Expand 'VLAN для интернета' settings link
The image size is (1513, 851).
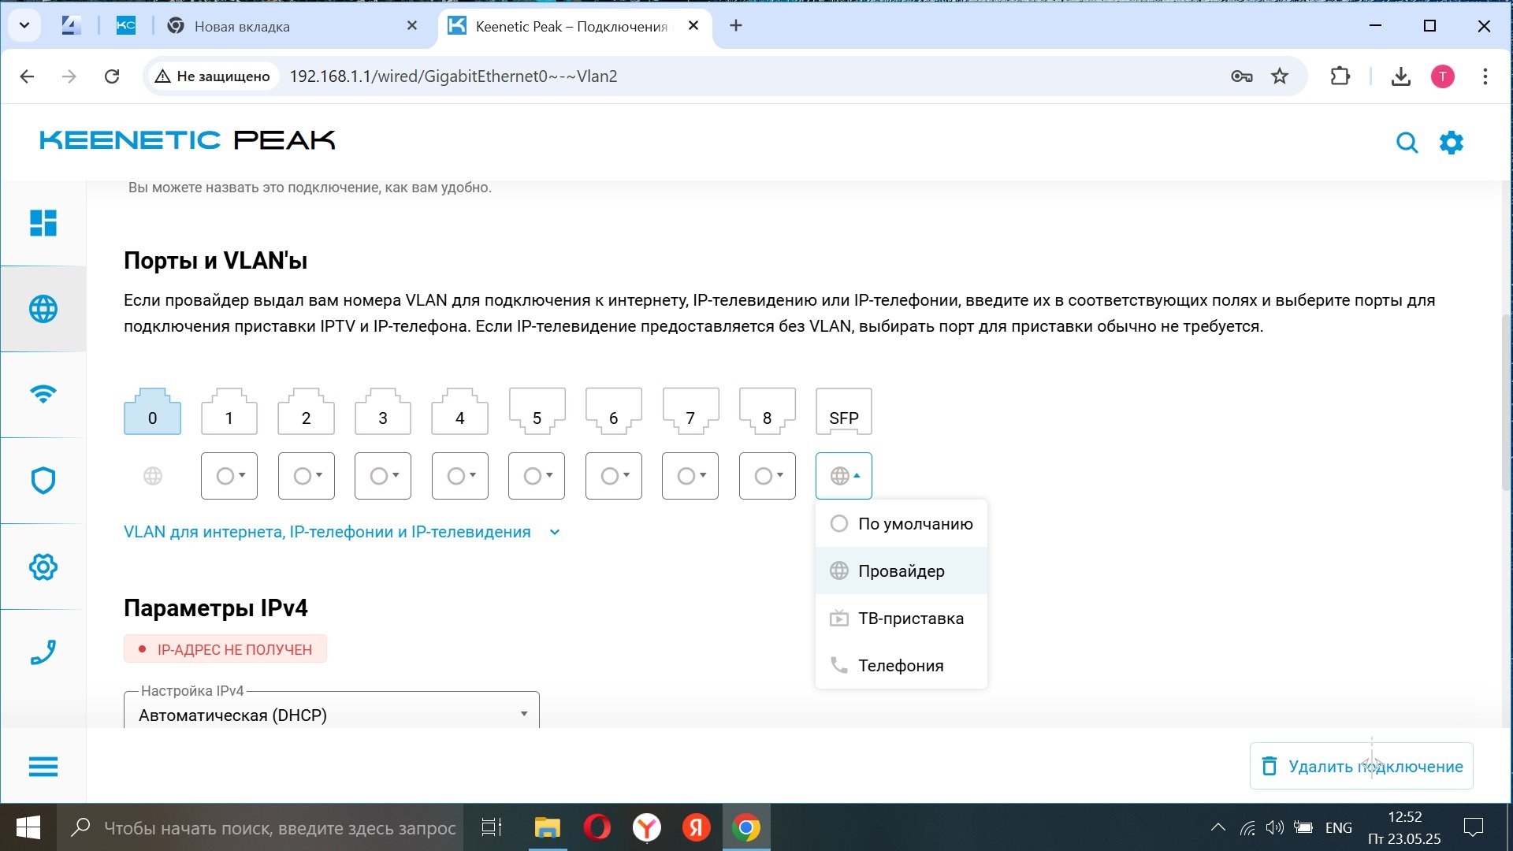342,532
